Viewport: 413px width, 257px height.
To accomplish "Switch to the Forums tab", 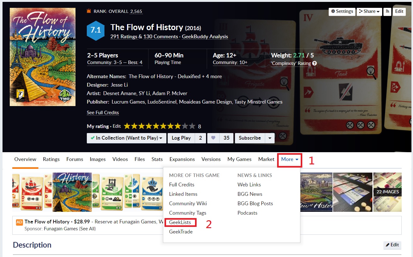I will click(75, 159).
